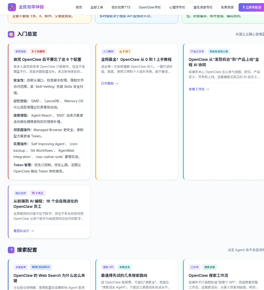
Task: Open OpenClaw 的 Web Search 为什么这么关键 title
Action: (x=49, y=278)
